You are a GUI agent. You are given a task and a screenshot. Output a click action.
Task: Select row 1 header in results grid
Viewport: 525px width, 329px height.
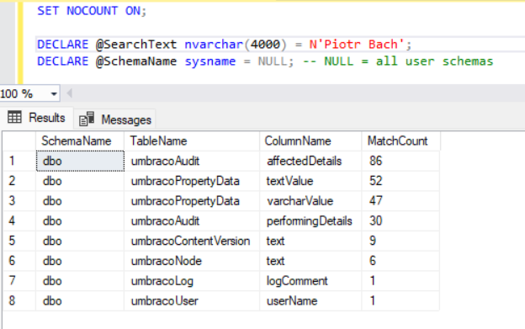point(19,161)
